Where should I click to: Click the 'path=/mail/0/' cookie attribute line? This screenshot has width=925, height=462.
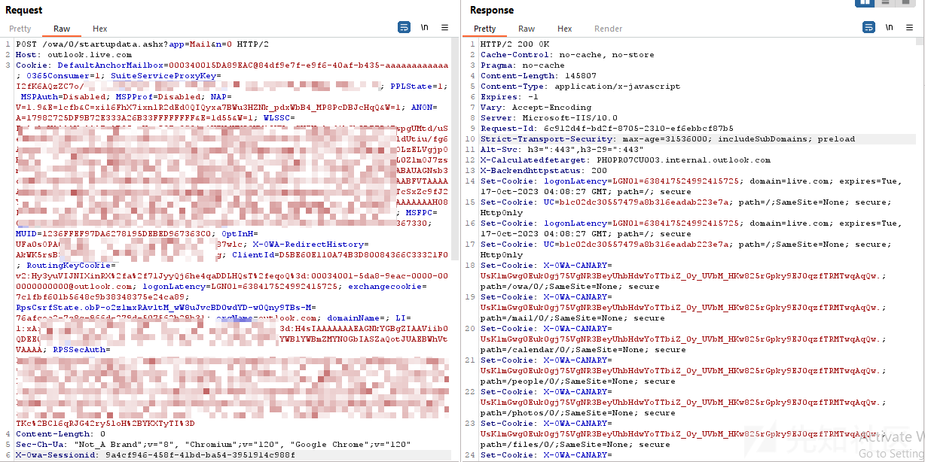tap(572, 318)
